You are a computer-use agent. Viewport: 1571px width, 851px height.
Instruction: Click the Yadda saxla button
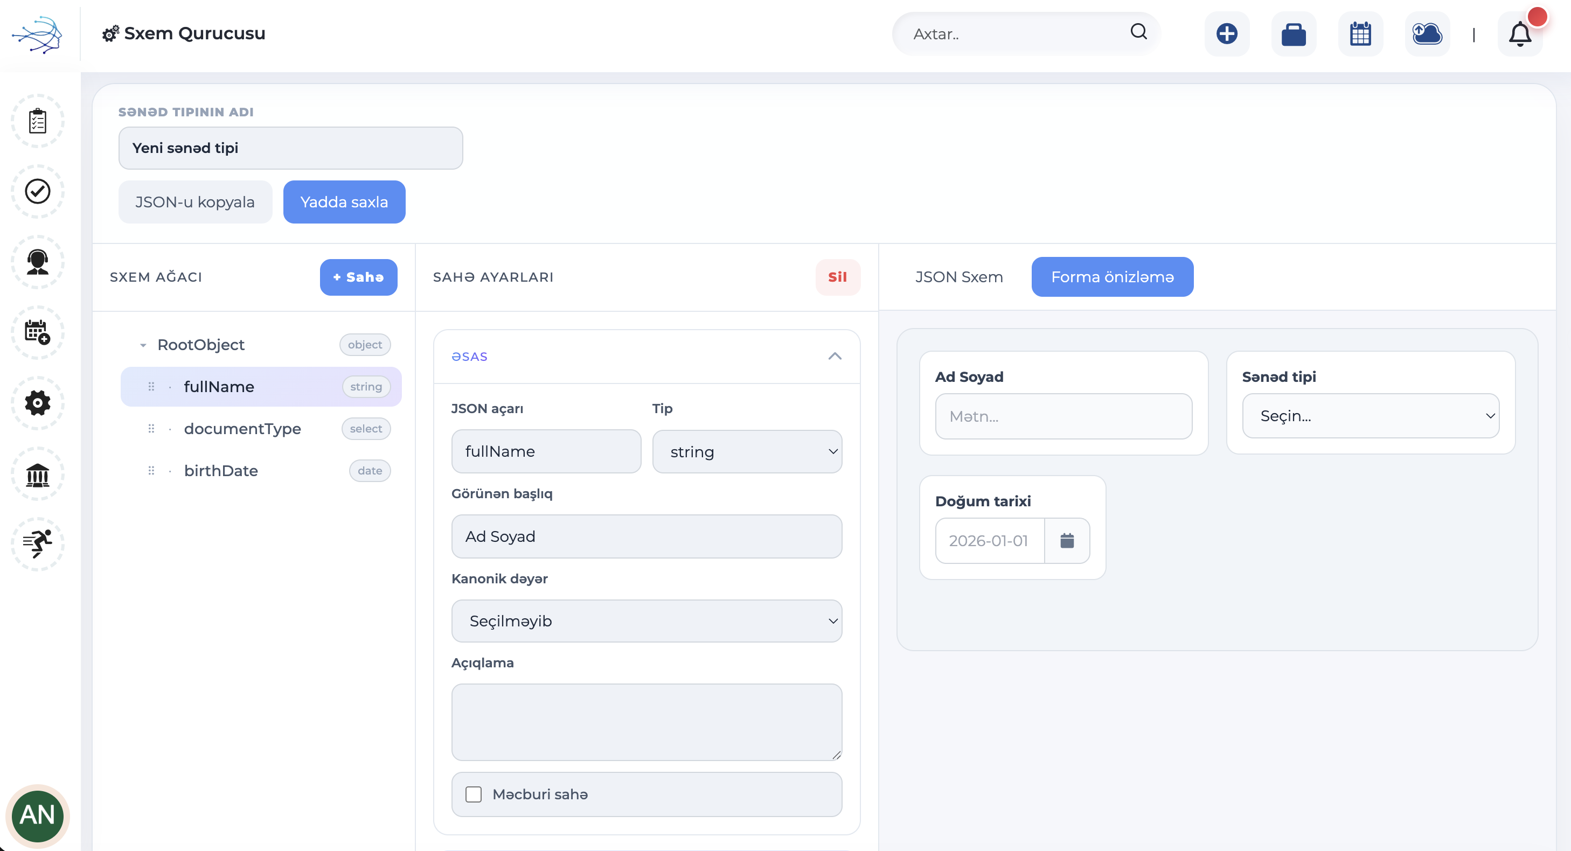(x=344, y=202)
